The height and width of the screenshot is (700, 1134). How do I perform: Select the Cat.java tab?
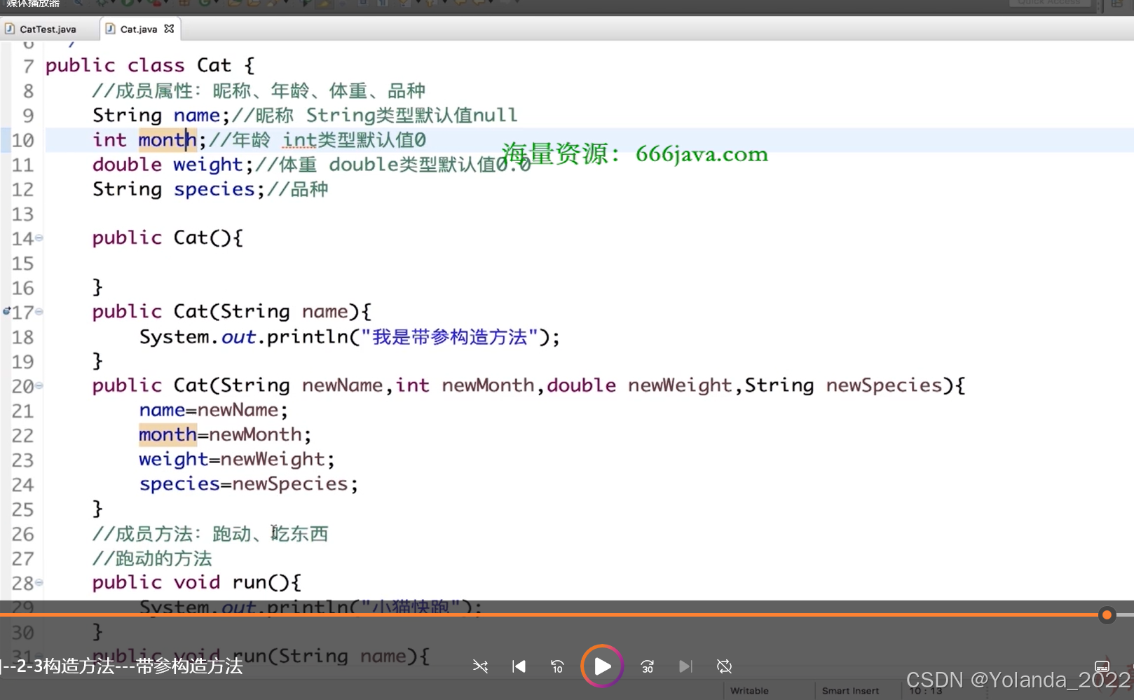coord(138,29)
